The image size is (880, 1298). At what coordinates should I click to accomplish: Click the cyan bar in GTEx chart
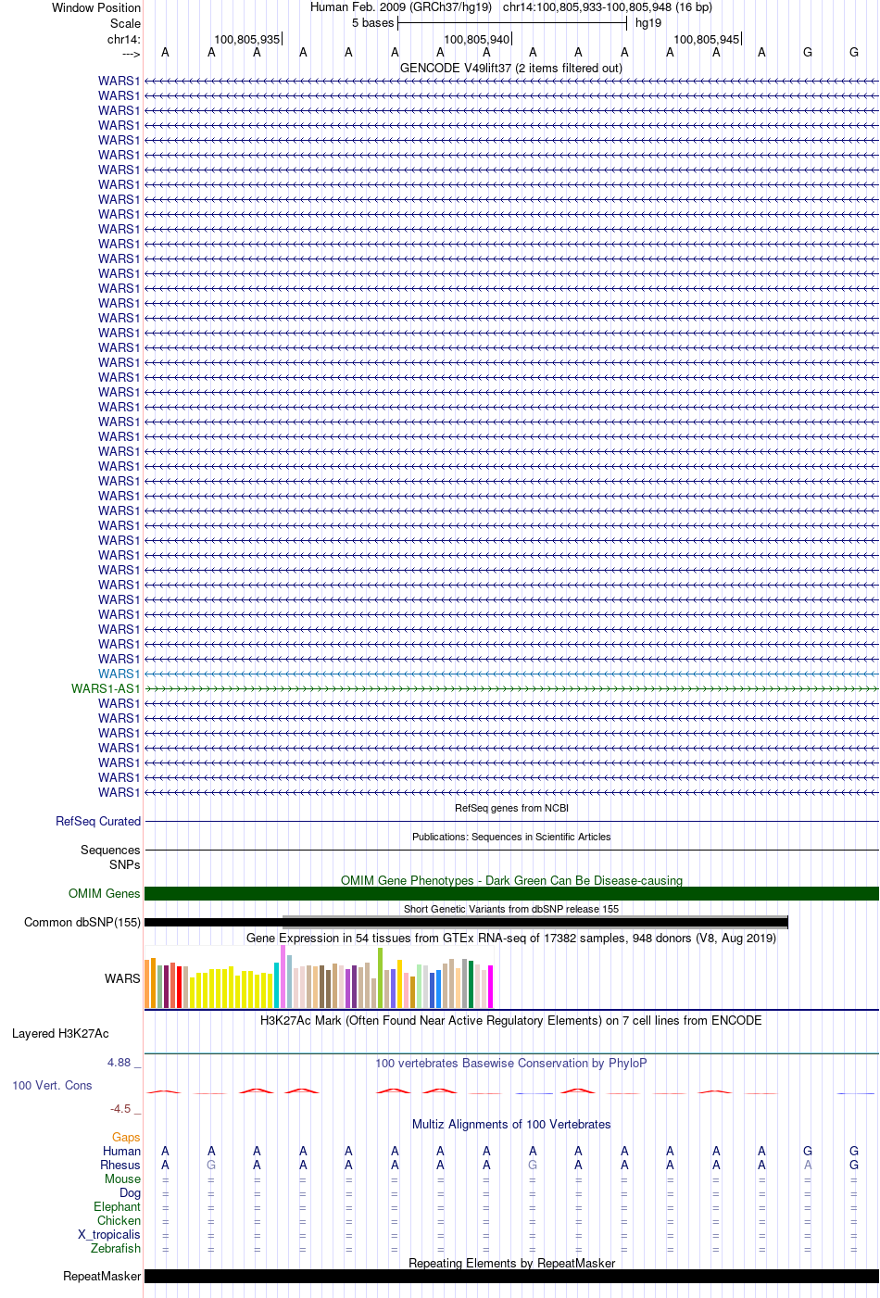[277, 985]
